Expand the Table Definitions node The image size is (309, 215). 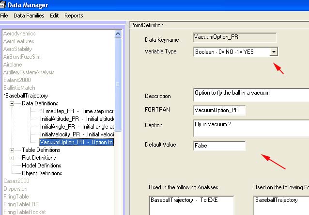tap(12, 150)
